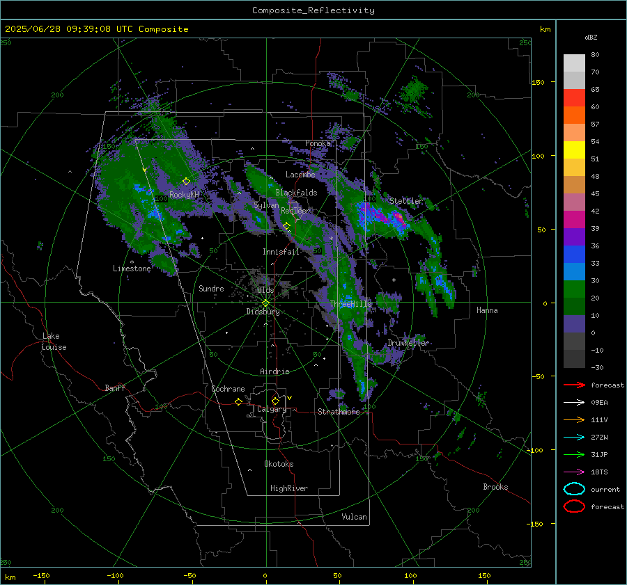This screenshot has width=627, height=585.
Task: Click the green 31JP arrow legend entry
Action: (x=574, y=454)
